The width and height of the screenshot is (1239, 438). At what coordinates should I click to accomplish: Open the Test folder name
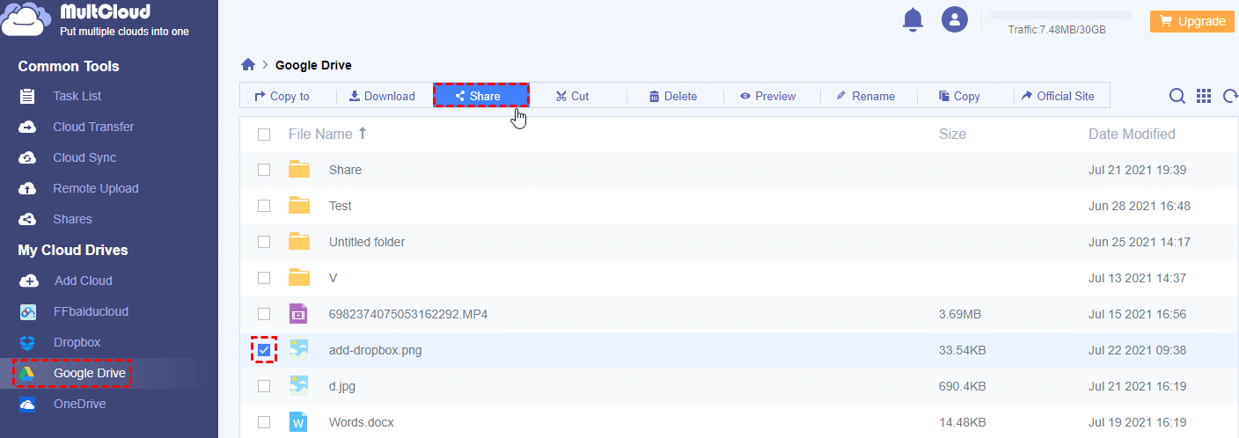click(340, 206)
